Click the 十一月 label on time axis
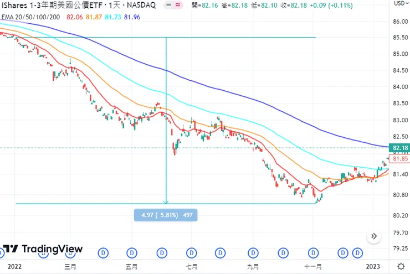This screenshot has height=274, width=410. tap(313, 266)
